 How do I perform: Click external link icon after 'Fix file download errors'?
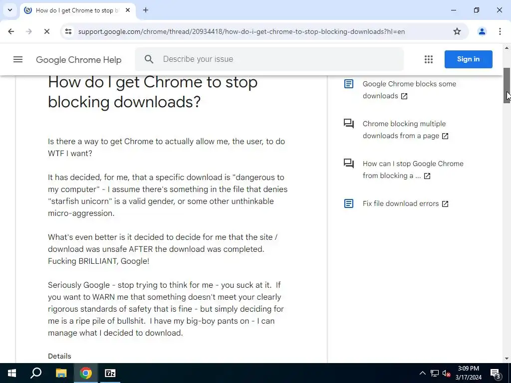(445, 204)
